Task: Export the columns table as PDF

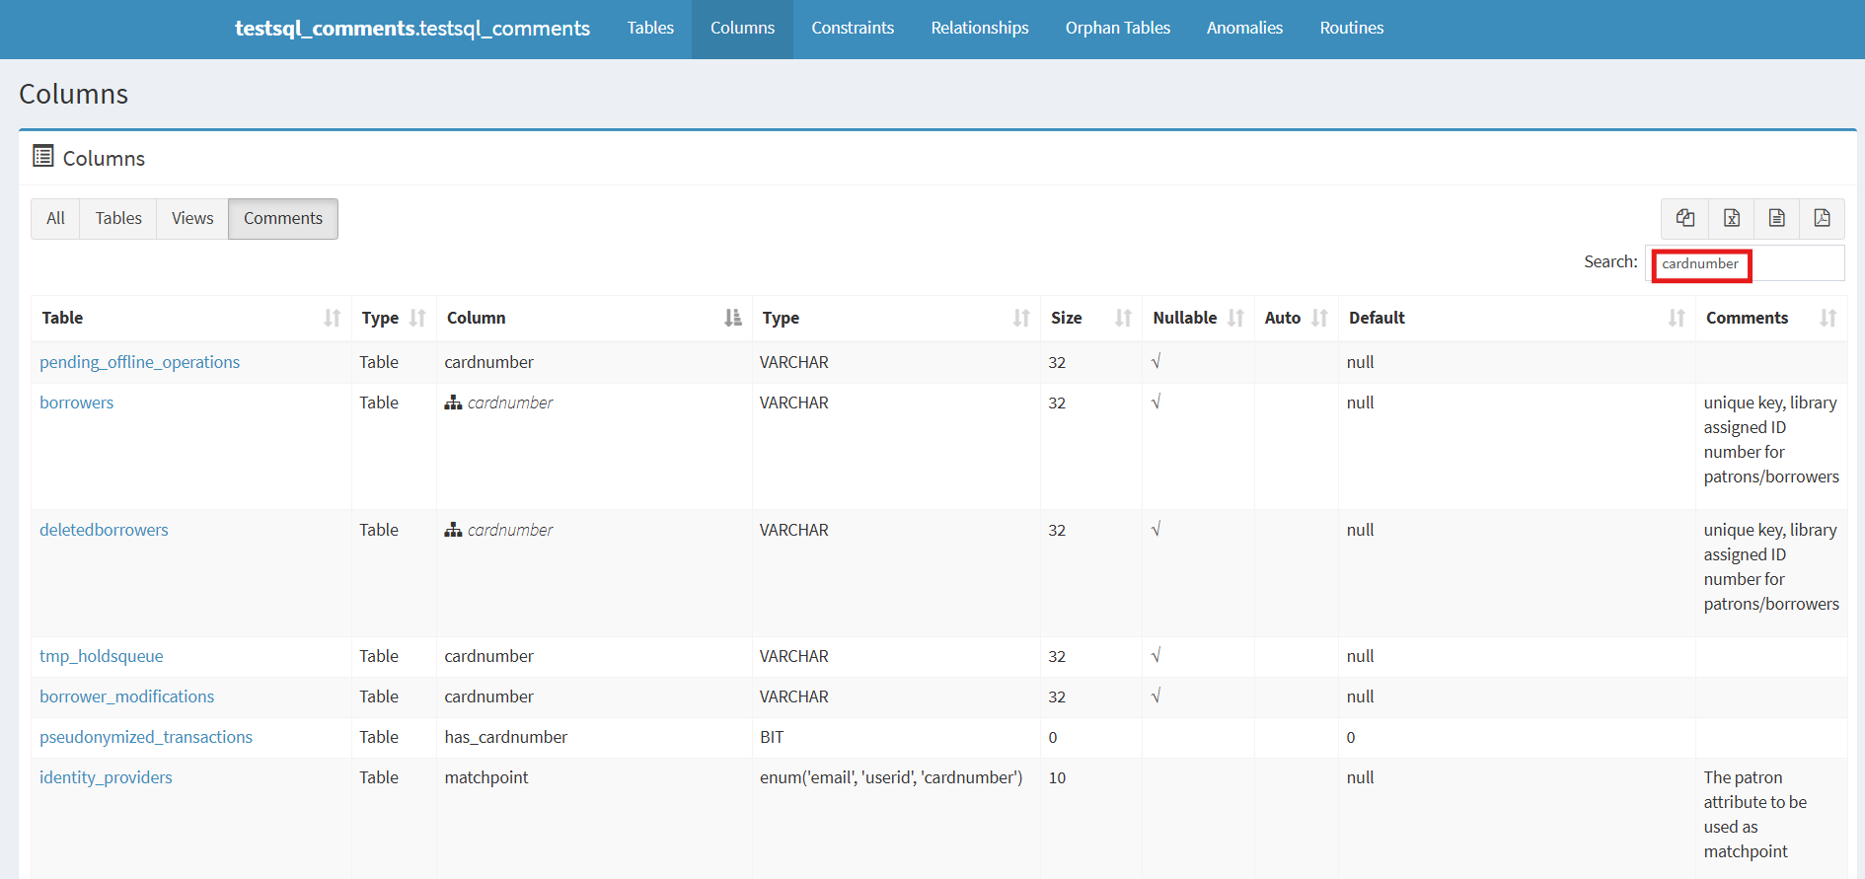Action: pos(1822,218)
